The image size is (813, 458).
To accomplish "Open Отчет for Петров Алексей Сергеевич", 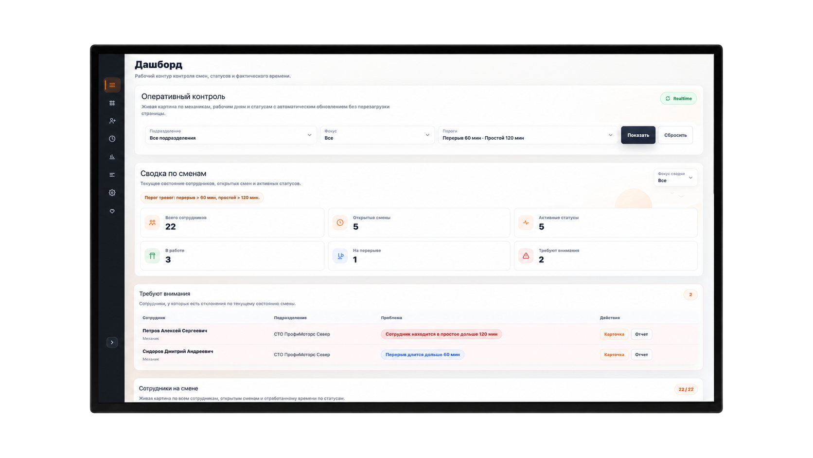I will (641, 334).
